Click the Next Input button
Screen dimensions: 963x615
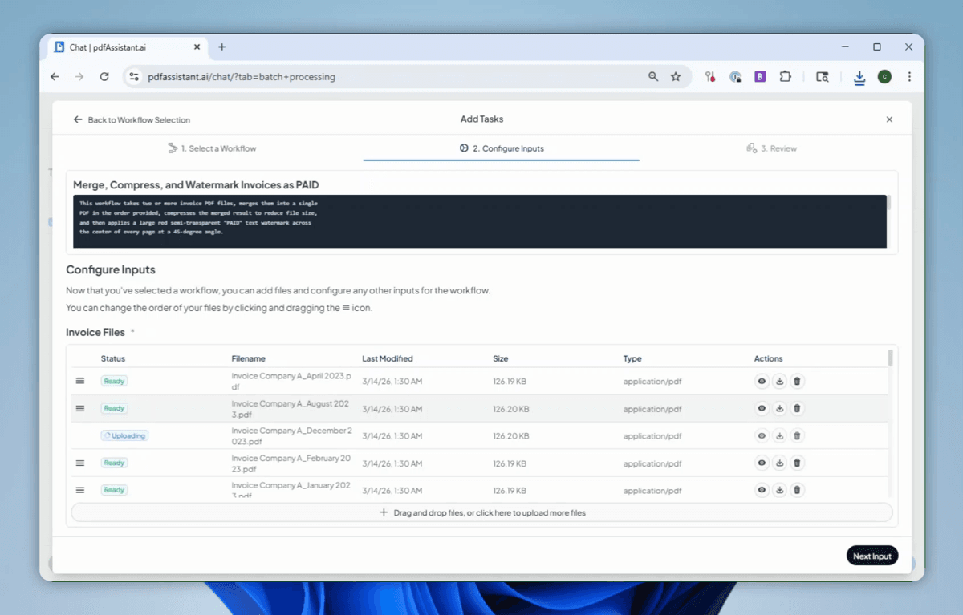pyautogui.click(x=872, y=556)
